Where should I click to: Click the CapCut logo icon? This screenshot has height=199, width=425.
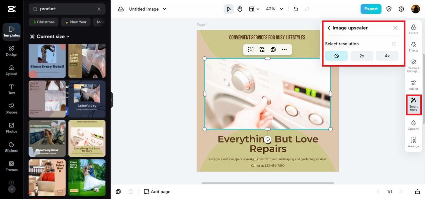12,9
